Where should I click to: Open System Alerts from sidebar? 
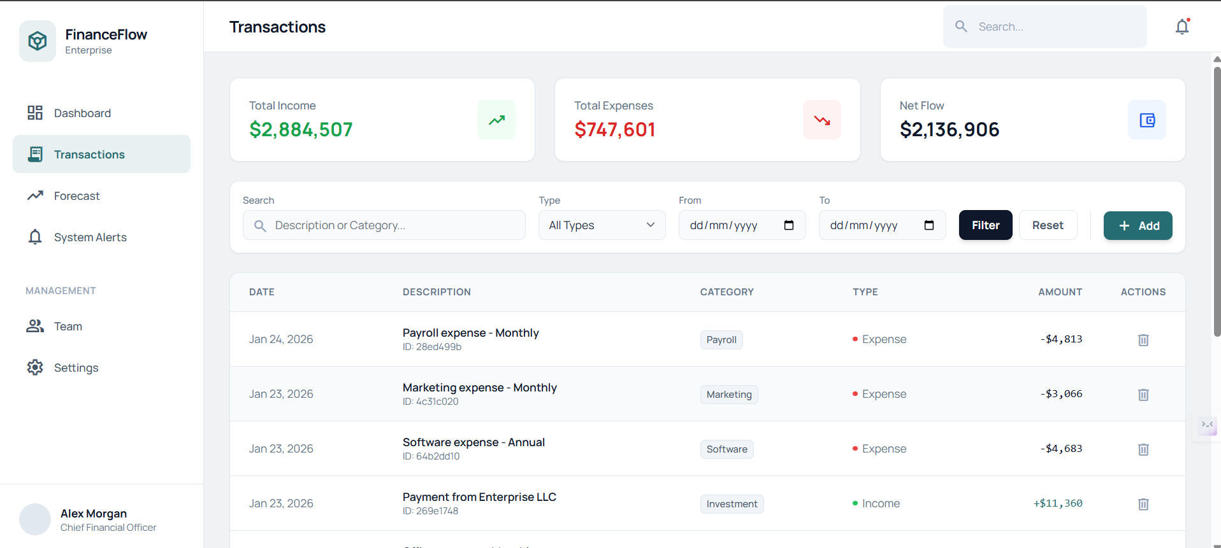[101, 237]
